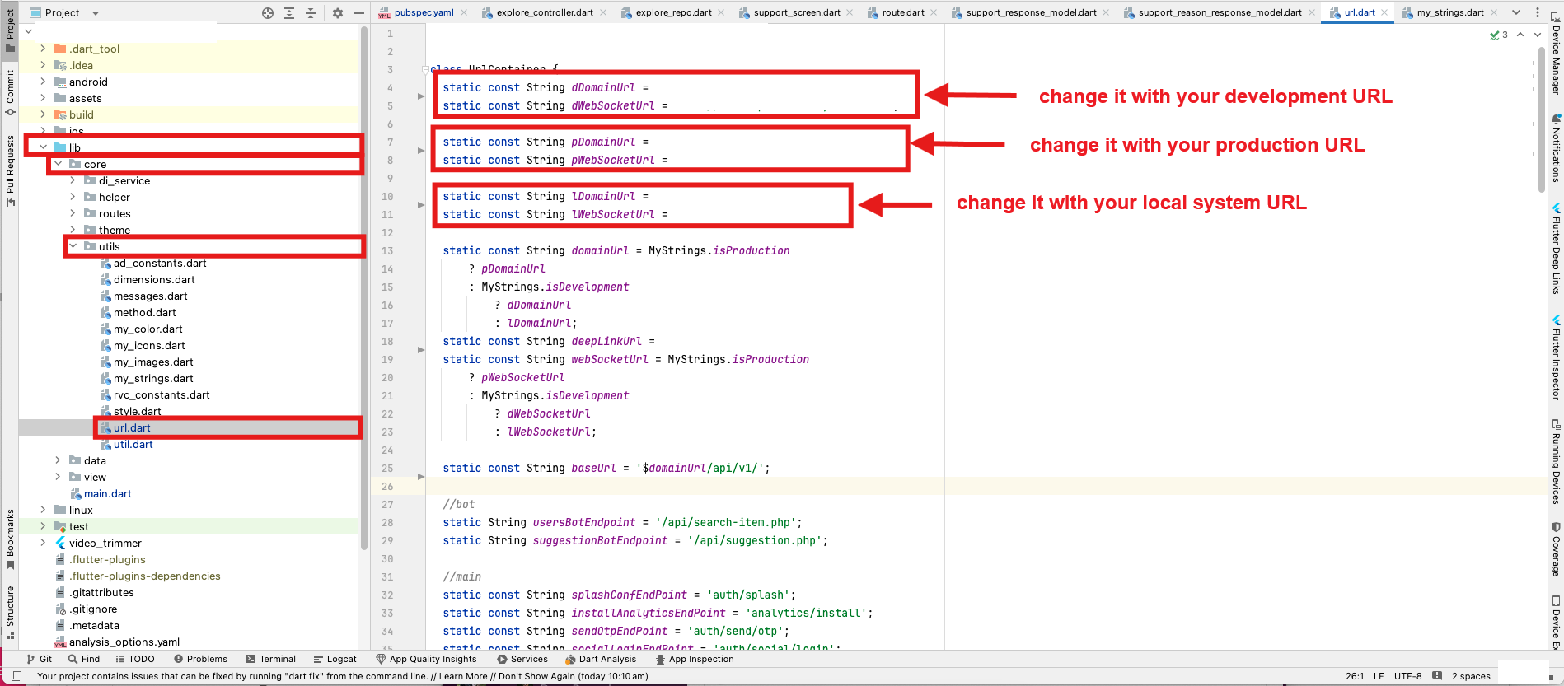Collapse the utils folder
The height and width of the screenshot is (686, 1564).
point(73,246)
